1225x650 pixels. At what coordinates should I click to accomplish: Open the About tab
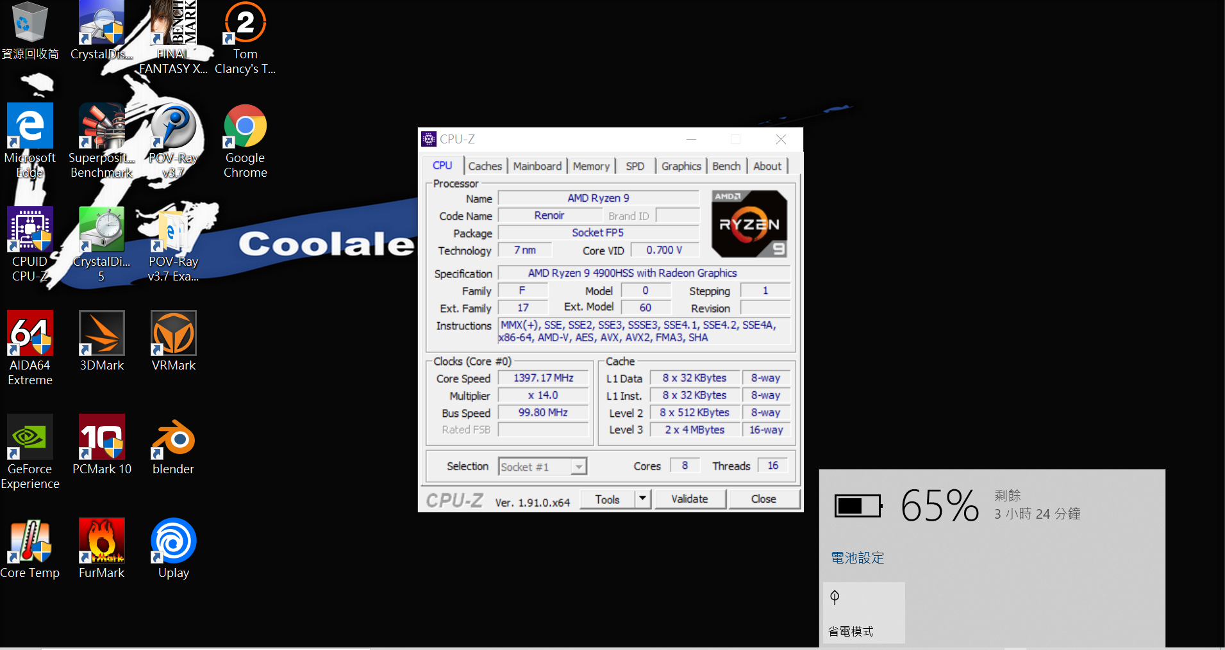pos(767,166)
